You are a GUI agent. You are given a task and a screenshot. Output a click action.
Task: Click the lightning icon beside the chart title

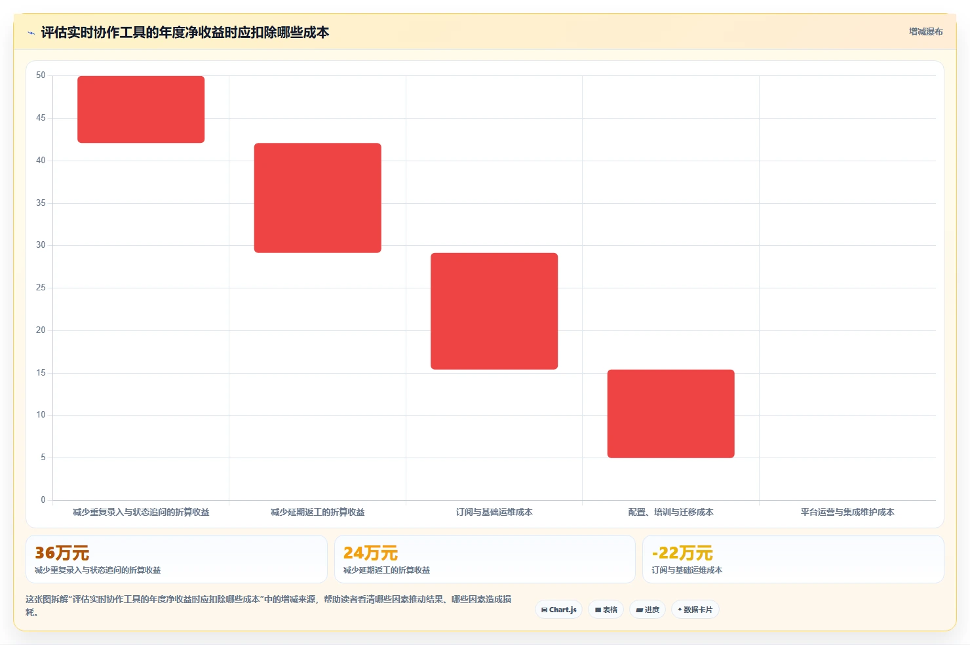pyautogui.click(x=31, y=33)
